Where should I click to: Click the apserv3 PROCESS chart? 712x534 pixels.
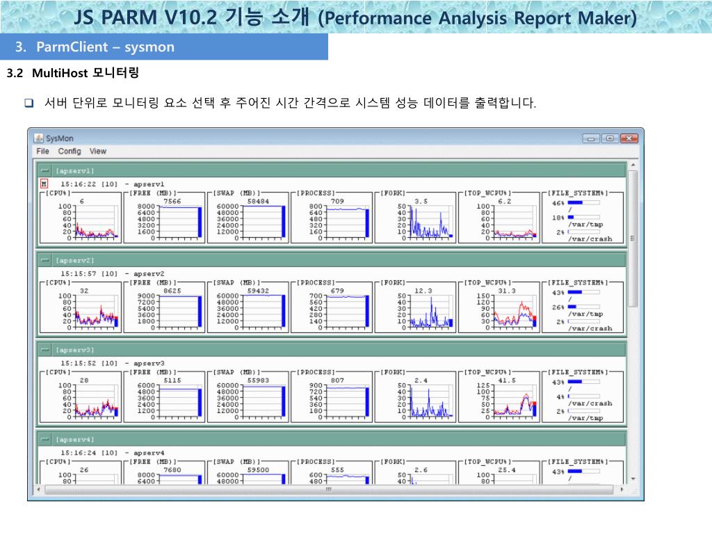pos(332,397)
